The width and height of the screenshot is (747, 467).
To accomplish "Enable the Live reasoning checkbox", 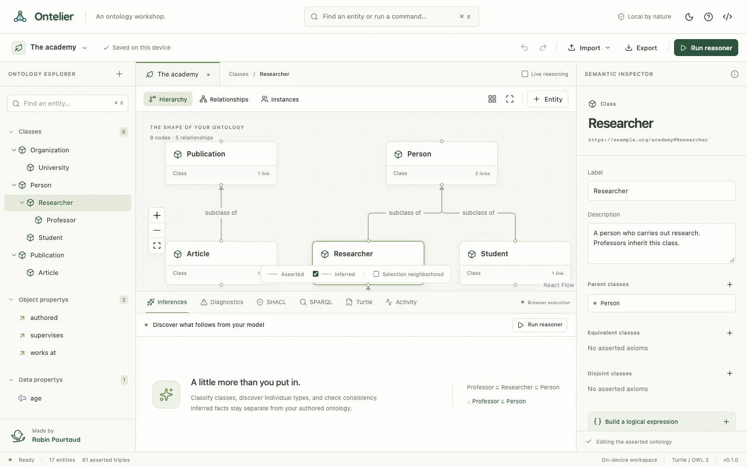I will click(x=525, y=74).
